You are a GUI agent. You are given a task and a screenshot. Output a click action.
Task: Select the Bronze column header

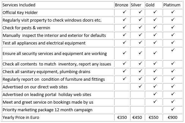pos(122,5)
